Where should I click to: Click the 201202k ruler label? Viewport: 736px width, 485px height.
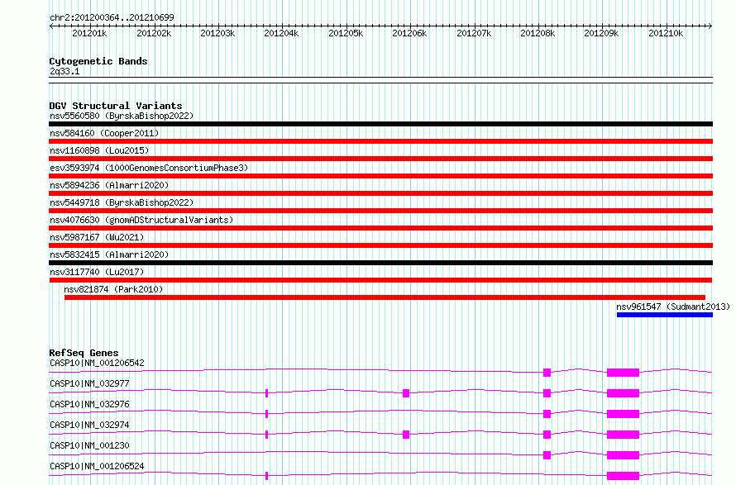pos(154,33)
